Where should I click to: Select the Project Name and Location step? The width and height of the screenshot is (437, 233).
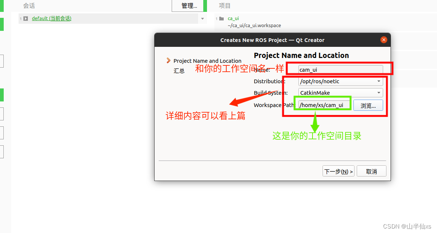(207, 61)
